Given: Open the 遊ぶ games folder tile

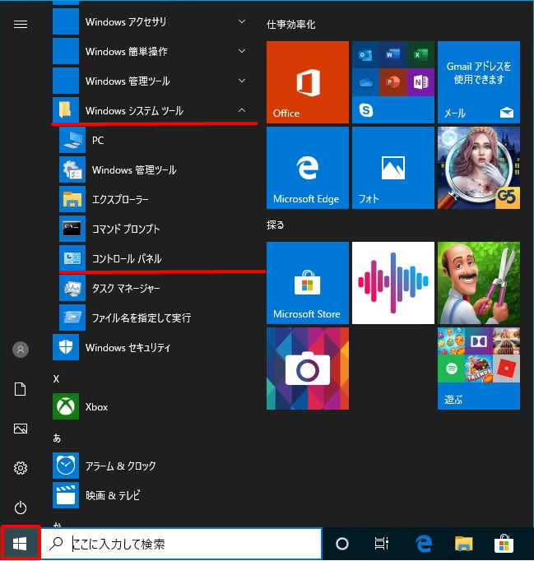Looking at the screenshot, I should click(479, 369).
